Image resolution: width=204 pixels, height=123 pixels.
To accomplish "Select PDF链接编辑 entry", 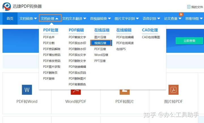I will click(77, 67).
